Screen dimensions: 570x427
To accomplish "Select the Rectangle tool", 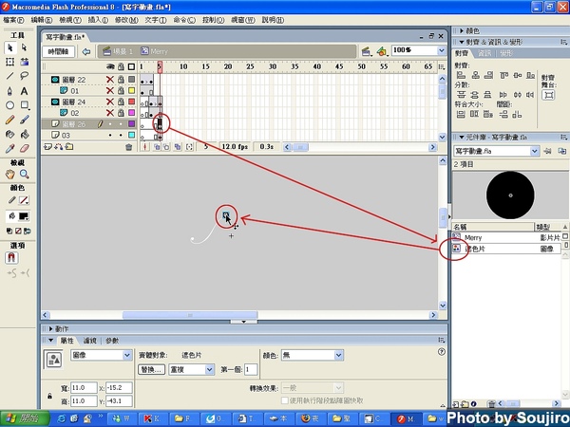I will [24, 105].
